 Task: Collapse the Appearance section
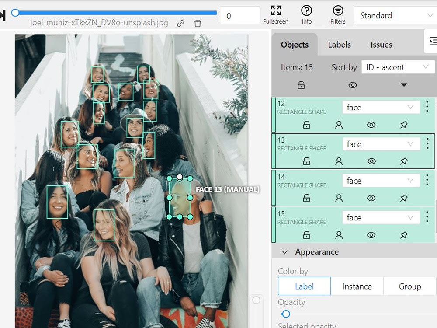click(284, 252)
